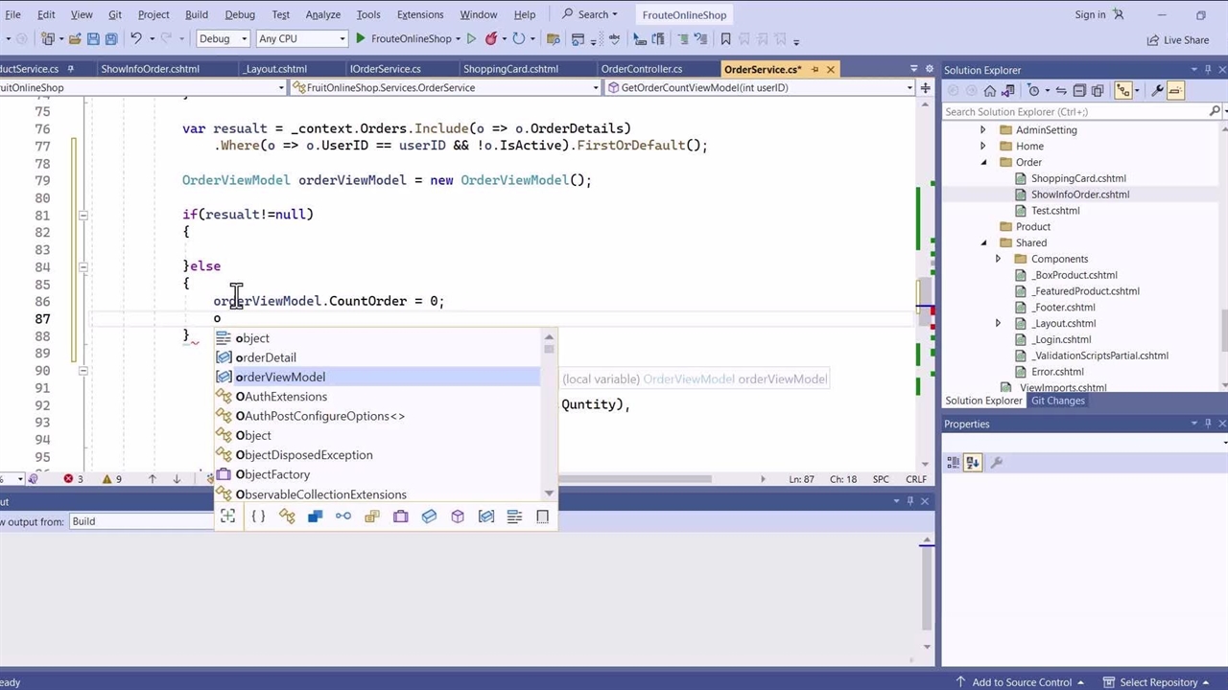1228x690 pixels.
Task: Select orderViewModel from the suggestion list
Action: tap(280, 378)
